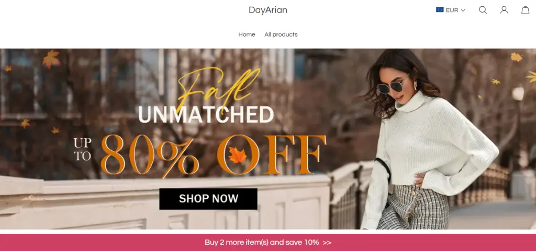Click the 80% OFF banner text

click(214, 155)
